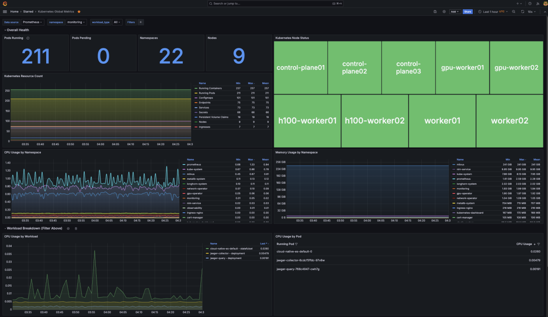Open Memory Usage by Namespace panel title menu
The image size is (548, 317).
coord(297,152)
